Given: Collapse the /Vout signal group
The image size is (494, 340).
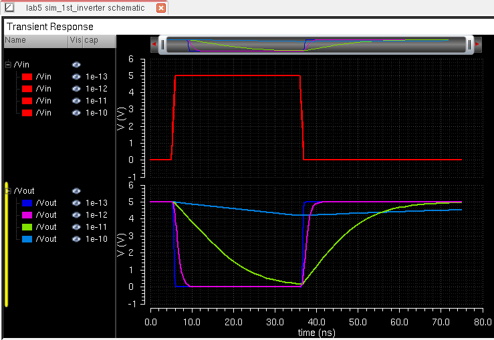Looking at the screenshot, I should (x=8, y=191).
